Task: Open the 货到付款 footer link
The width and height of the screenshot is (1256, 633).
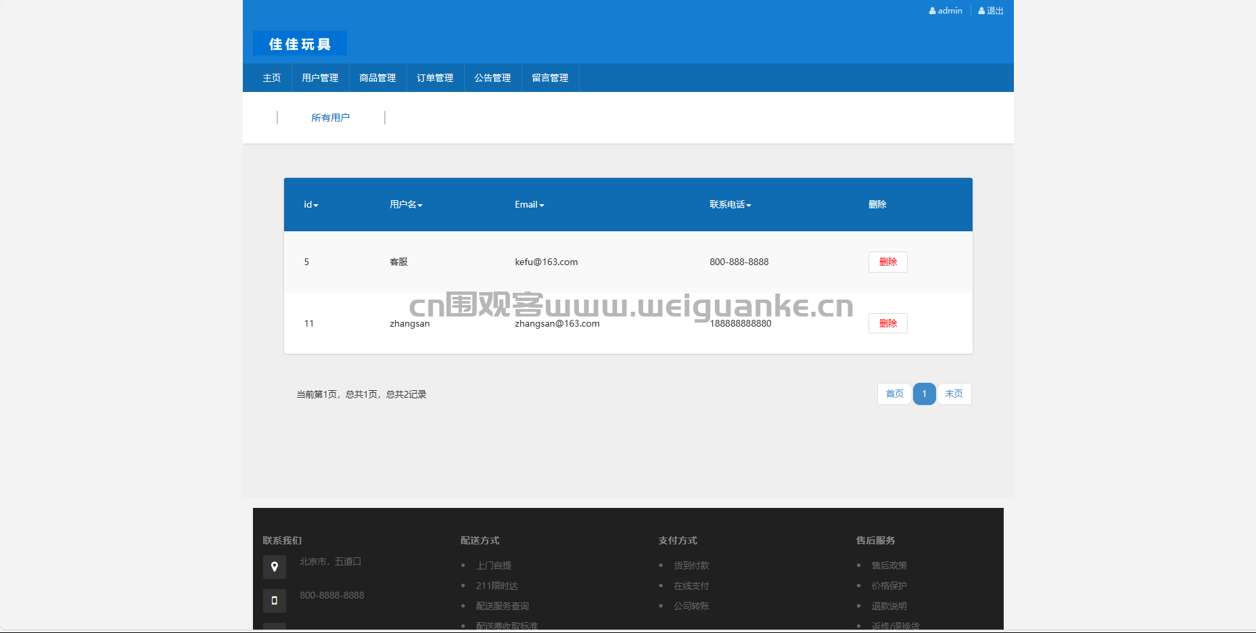Action: pyautogui.click(x=691, y=565)
